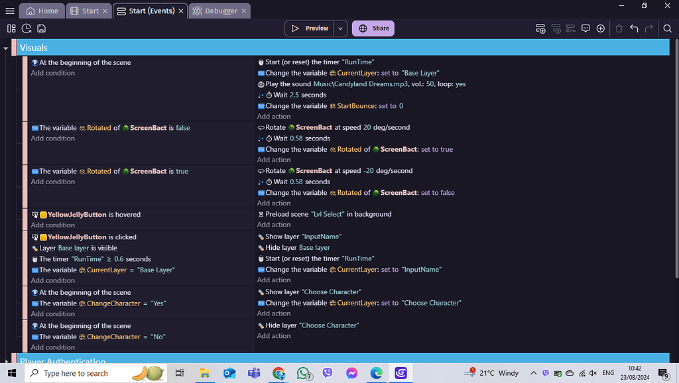The image size is (679, 383).
Task: Open weather widget showing 21°C Windy
Action: click(491, 373)
